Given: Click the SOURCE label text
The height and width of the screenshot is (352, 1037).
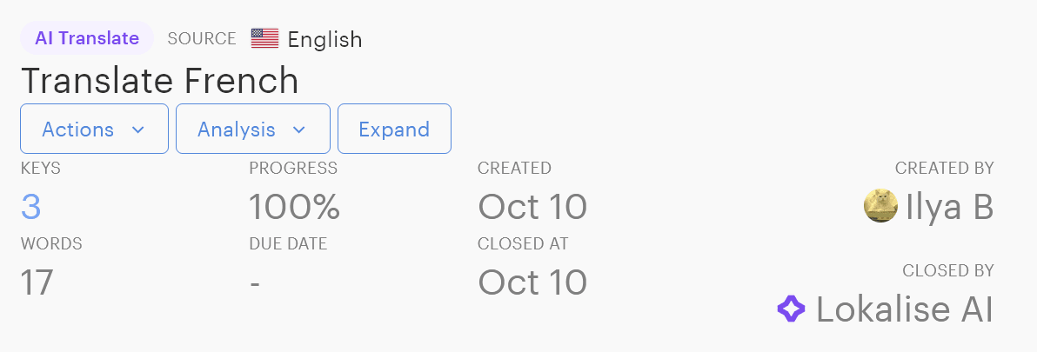Looking at the screenshot, I should (x=202, y=39).
